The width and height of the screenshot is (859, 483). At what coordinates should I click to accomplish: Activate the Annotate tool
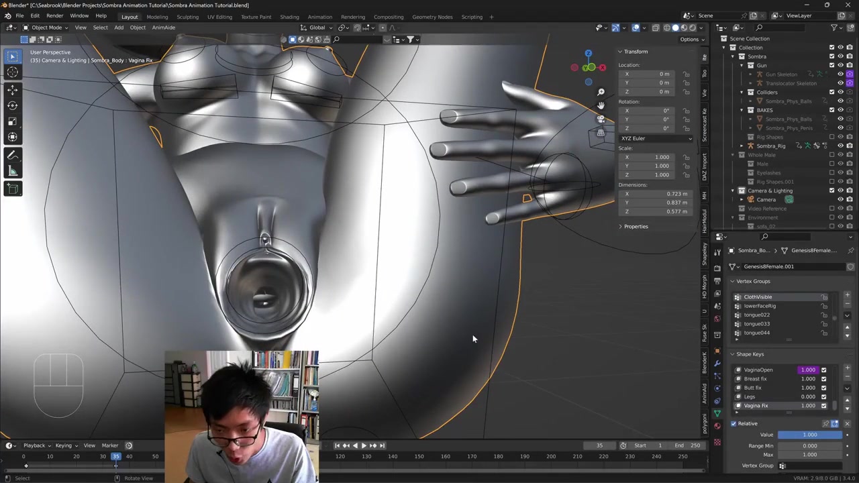(12, 155)
